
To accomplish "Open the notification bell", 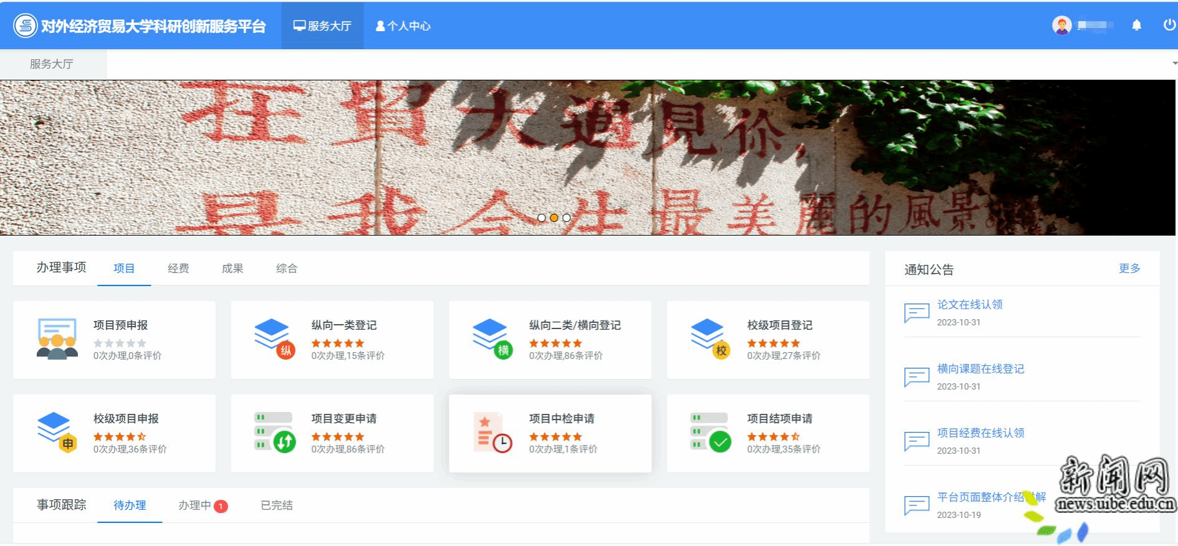I will tap(1136, 26).
